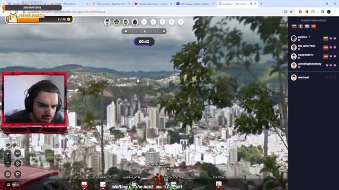Click paydrew's guessed country flag

coord(326,39)
